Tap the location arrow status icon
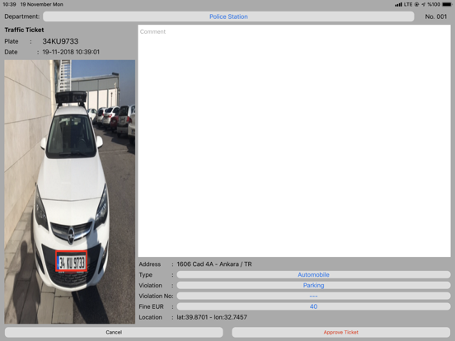This screenshot has width=455, height=341. [x=424, y=4]
